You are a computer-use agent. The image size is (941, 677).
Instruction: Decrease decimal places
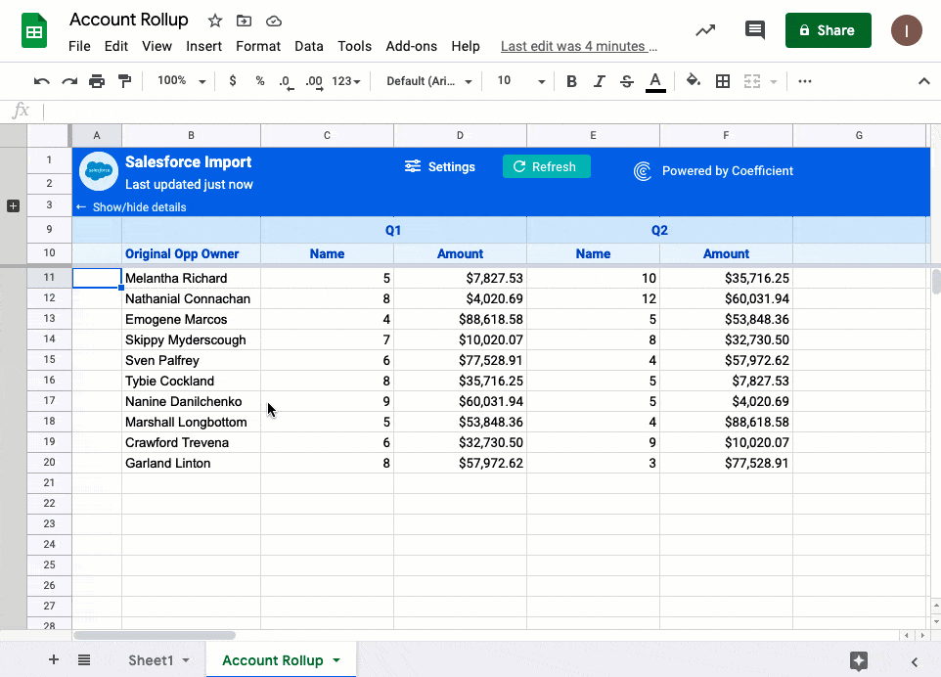click(x=287, y=82)
